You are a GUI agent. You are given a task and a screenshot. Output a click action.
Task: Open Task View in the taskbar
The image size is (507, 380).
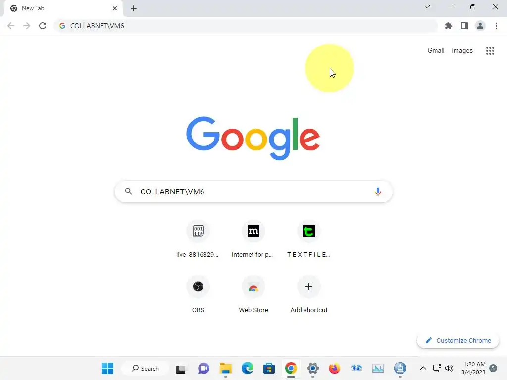pos(181,368)
